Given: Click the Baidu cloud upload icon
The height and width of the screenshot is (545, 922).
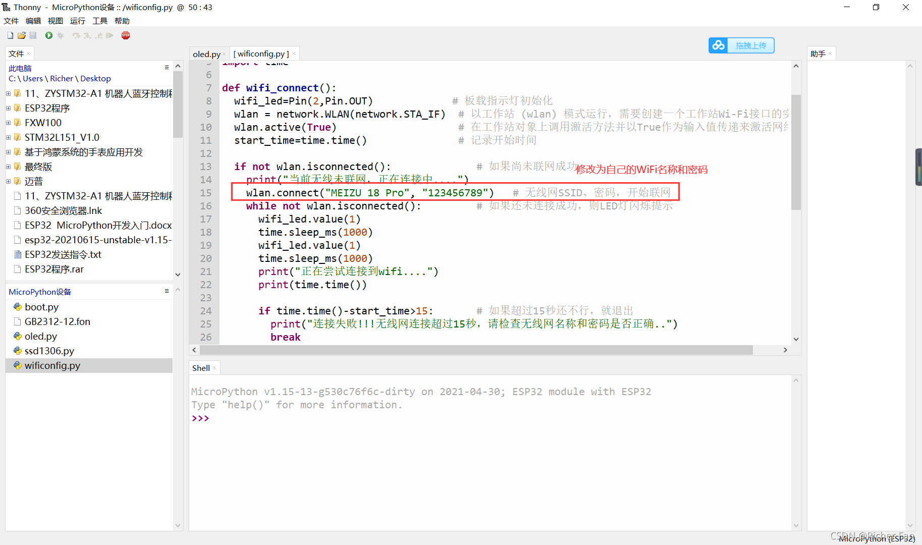Looking at the screenshot, I should click(718, 45).
